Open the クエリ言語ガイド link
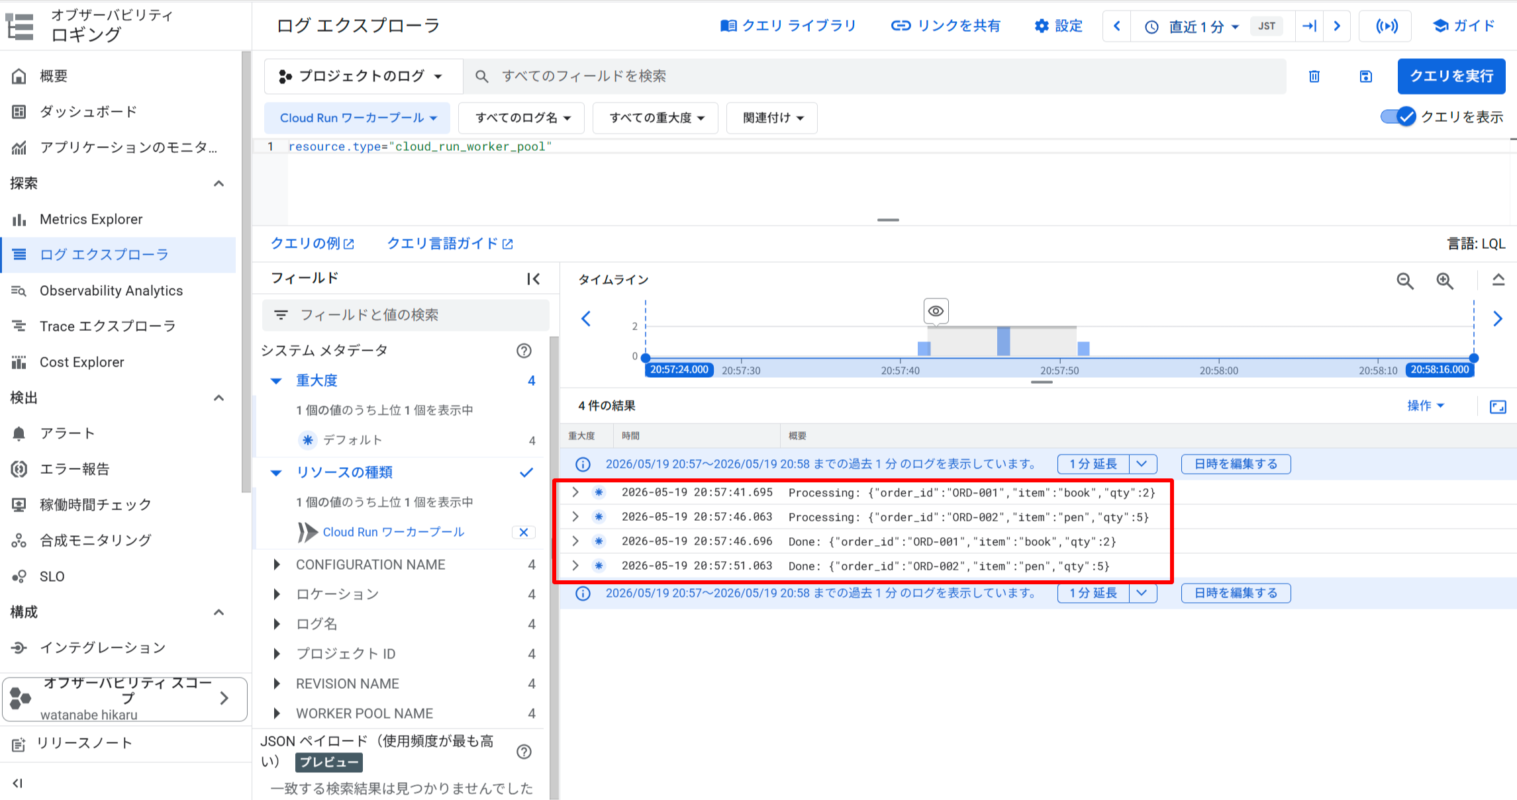The image size is (1517, 800). pos(450,244)
